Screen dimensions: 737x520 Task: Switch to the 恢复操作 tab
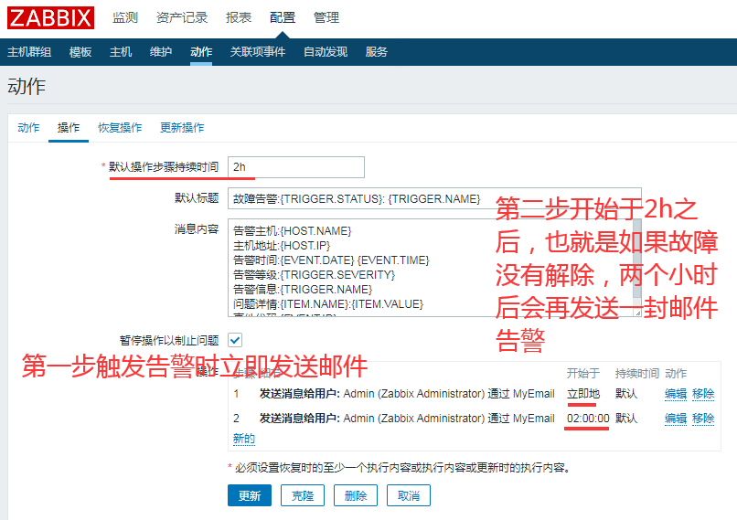[x=120, y=128]
